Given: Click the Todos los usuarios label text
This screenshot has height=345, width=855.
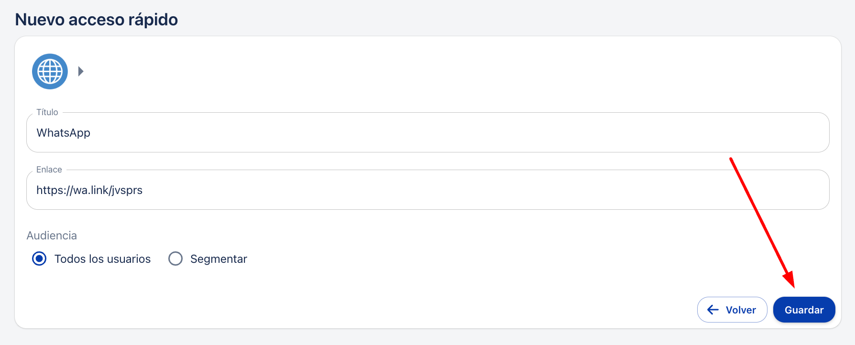Looking at the screenshot, I should pyautogui.click(x=102, y=259).
